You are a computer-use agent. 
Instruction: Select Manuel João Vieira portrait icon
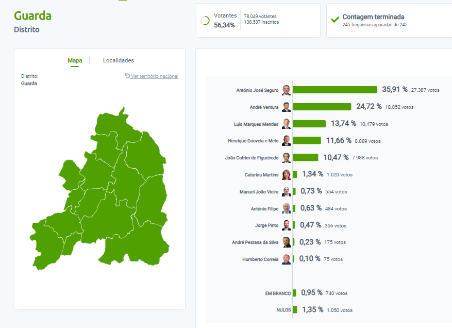coord(286,192)
